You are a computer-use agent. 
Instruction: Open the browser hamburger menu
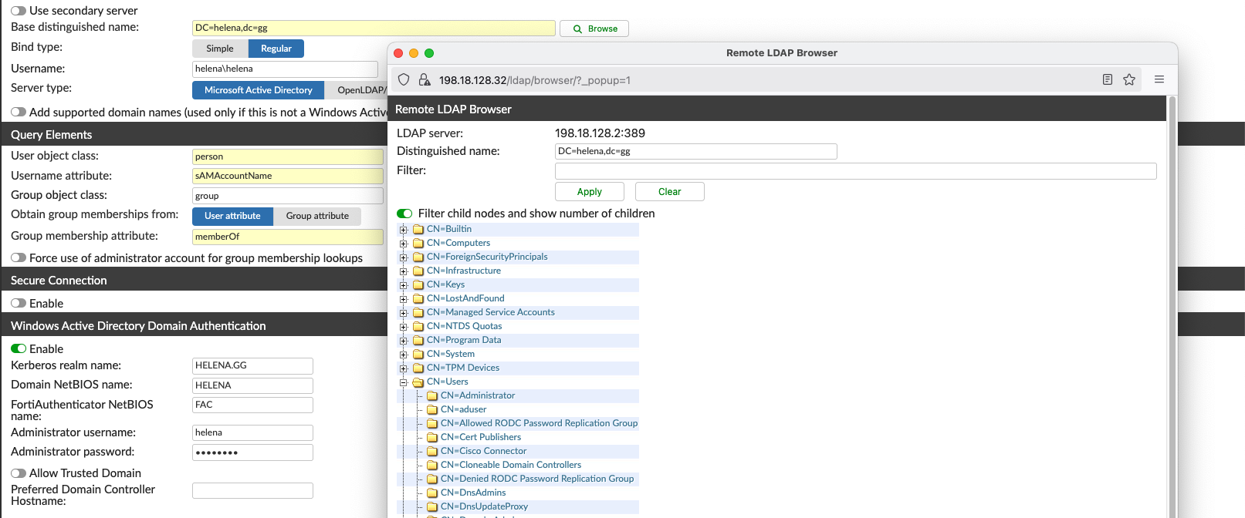click(x=1159, y=79)
